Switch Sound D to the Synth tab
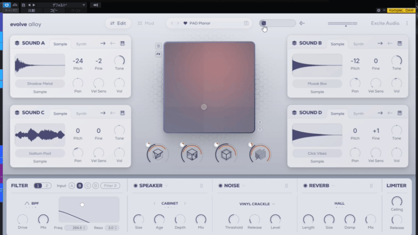418x235 pixels. 358,113
